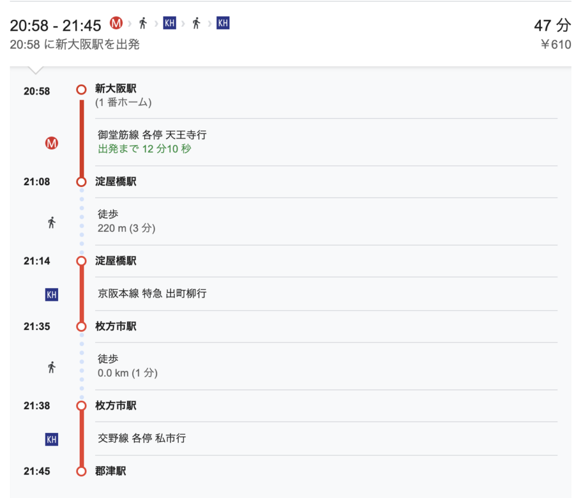Open the 交野線 各停 私市行 train step

point(142,439)
